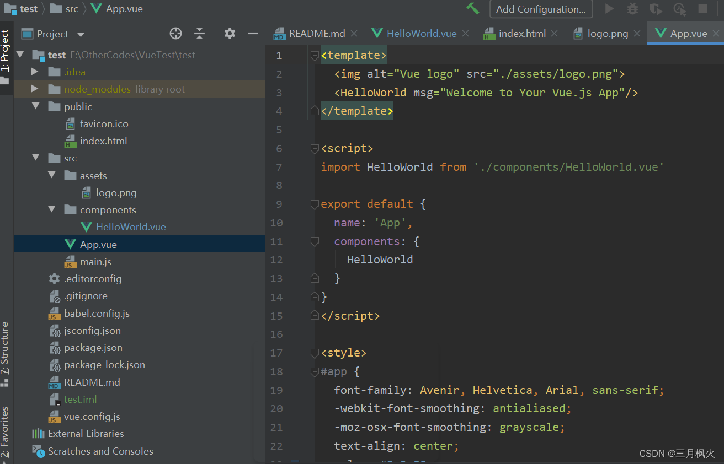Fold the style block at line 17
The height and width of the screenshot is (464, 724).
pyautogui.click(x=315, y=353)
